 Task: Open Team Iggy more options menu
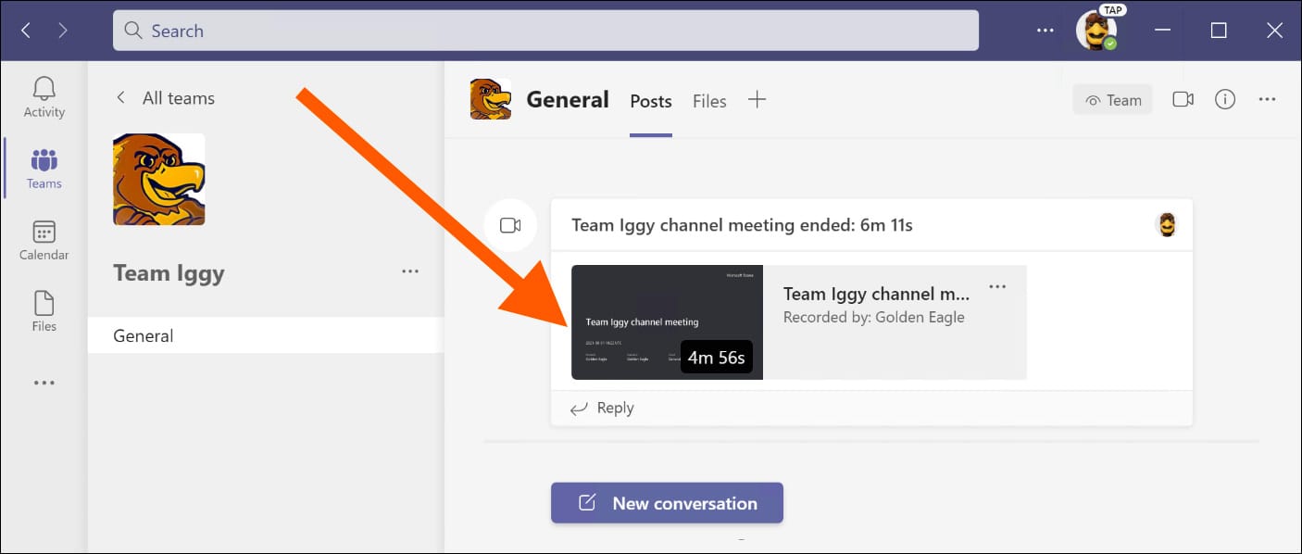(x=410, y=272)
